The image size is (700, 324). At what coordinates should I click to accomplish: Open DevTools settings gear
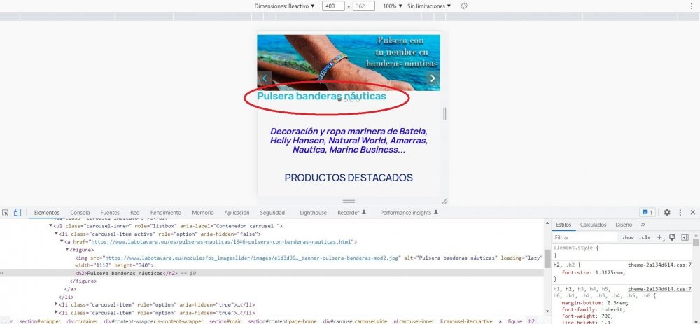pos(667,213)
